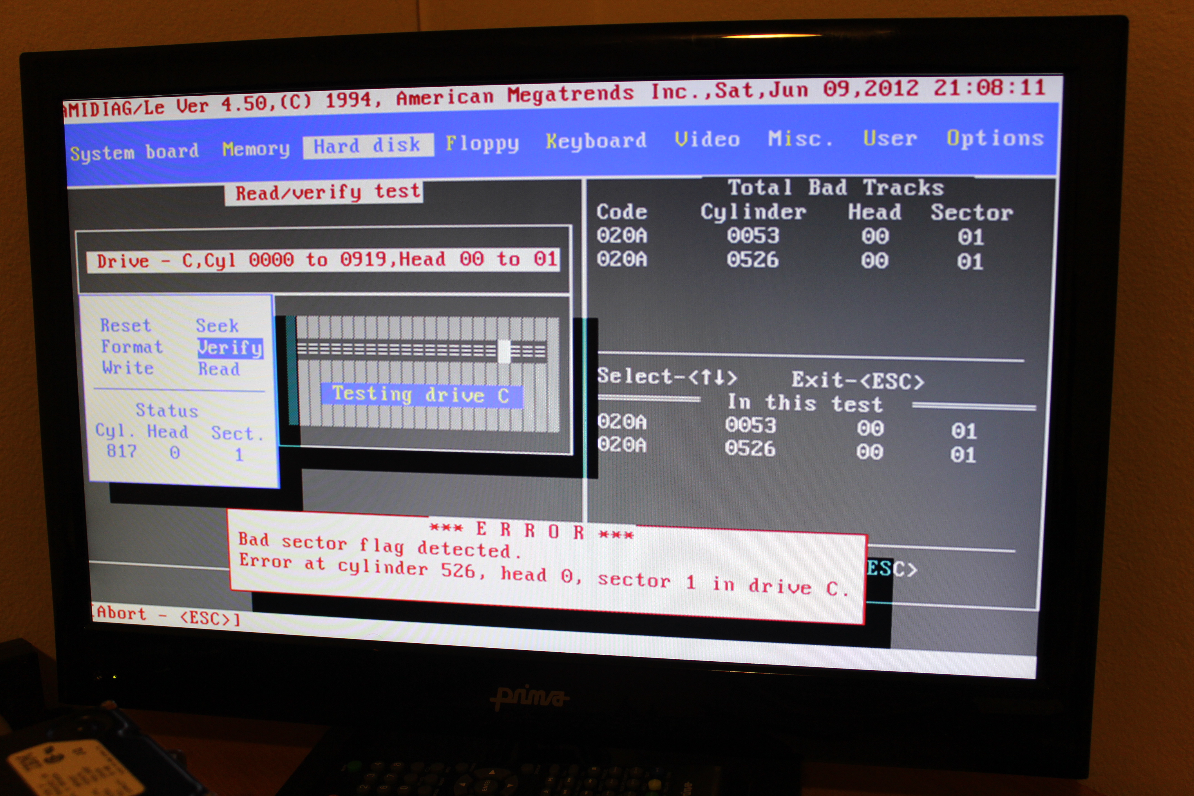The height and width of the screenshot is (796, 1194).
Task: Click cylinder 0526 in Total Bad Tracks
Action: [x=752, y=260]
